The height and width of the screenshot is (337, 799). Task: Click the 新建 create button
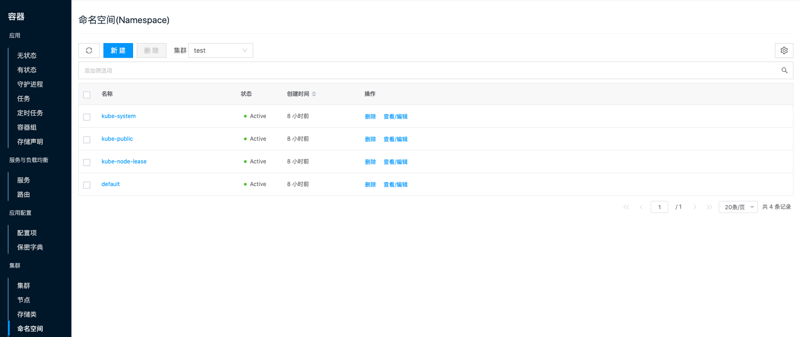coord(118,50)
